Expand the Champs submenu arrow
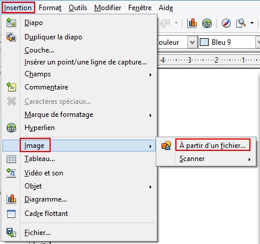 [150, 75]
